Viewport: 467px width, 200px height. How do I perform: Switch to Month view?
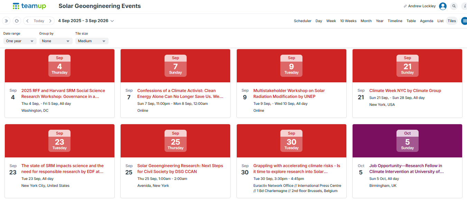(x=366, y=21)
